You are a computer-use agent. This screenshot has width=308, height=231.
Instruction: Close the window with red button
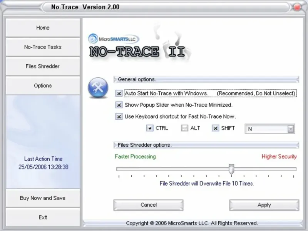[x=297, y=7]
